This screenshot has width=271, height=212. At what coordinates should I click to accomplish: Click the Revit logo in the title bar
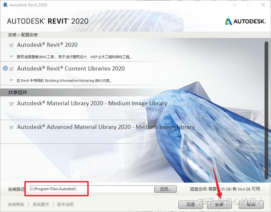pyautogui.click(x=4, y=5)
